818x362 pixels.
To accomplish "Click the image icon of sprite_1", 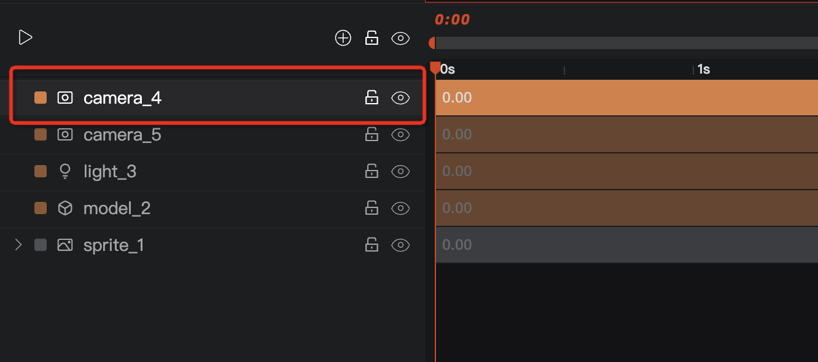I will 65,245.
